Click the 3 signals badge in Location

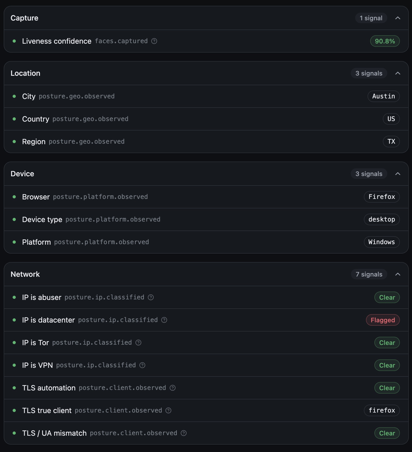pyautogui.click(x=369, y=73)
